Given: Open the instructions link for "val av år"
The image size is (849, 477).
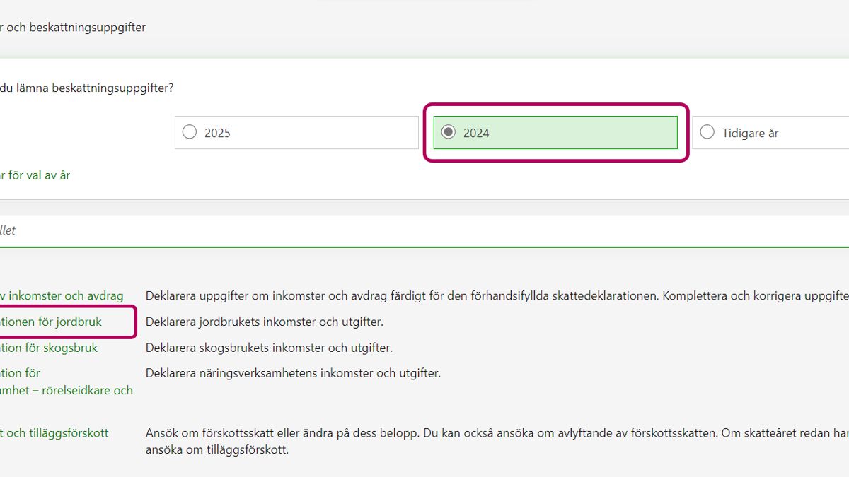Looking at the screenshot, I should pos(35,175).
